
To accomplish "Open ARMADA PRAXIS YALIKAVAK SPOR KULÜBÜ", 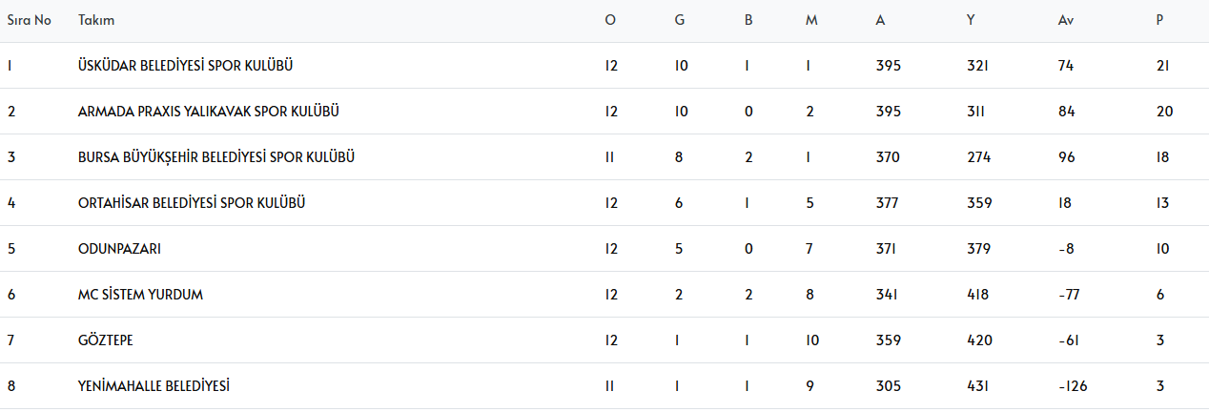I will tap(209, 112).
